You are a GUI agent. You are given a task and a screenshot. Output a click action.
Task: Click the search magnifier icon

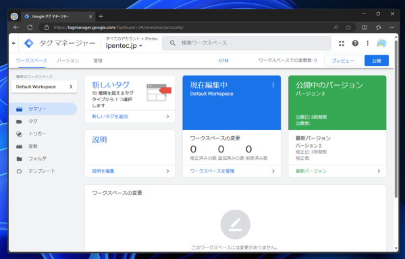click(x=173, y=43)
